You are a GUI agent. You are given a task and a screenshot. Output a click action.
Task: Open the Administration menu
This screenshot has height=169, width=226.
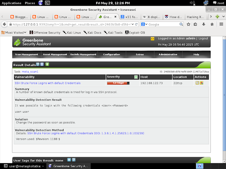168,55
